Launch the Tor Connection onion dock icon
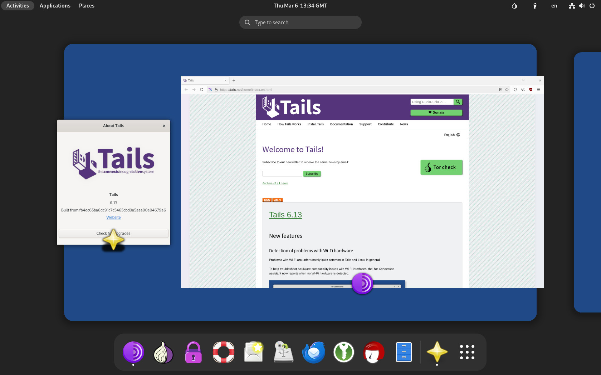Viewport: 601px width, 375px height. click(x=163, y=352)
